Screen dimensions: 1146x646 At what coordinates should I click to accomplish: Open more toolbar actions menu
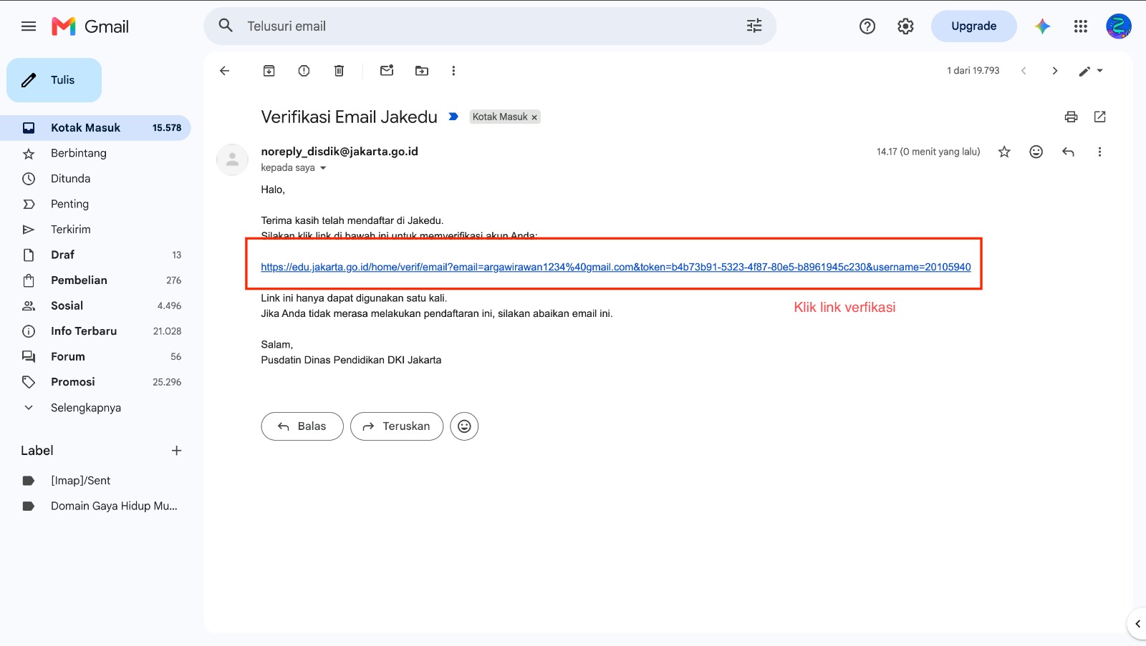point(453,71)
